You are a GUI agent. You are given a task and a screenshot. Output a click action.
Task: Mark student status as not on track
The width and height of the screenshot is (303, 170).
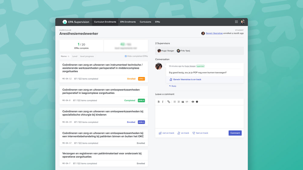pyautogui.click(x=167, y=133)
